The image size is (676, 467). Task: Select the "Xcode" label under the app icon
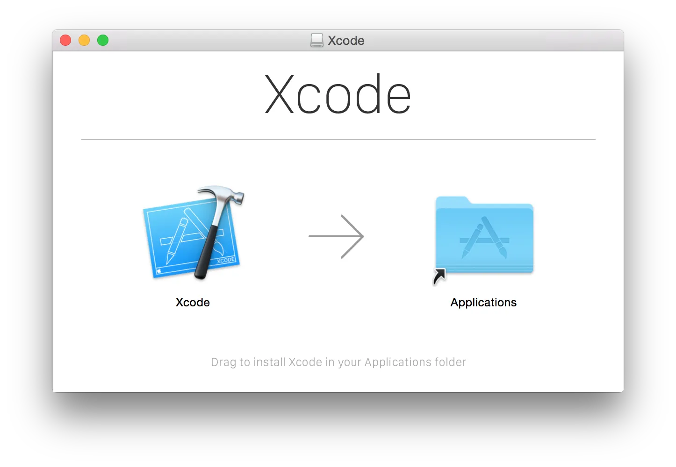(193, 303)
